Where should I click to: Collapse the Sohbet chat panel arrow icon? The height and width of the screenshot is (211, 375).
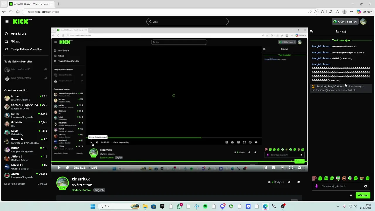pos(312,32)
